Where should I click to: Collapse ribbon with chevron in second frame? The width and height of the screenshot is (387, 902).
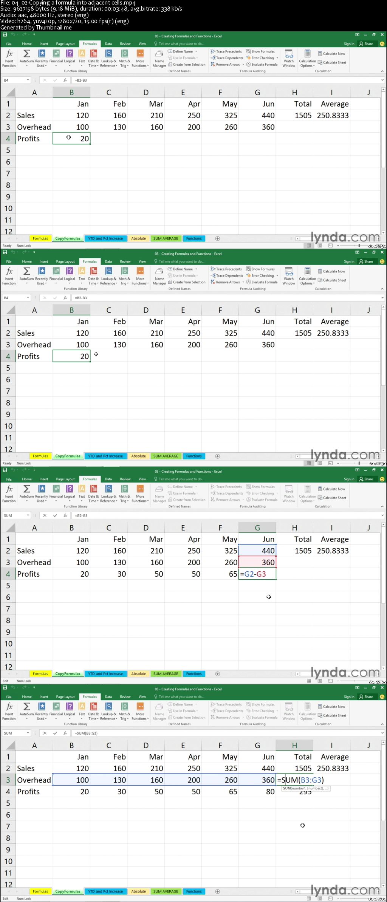point(382,289)
